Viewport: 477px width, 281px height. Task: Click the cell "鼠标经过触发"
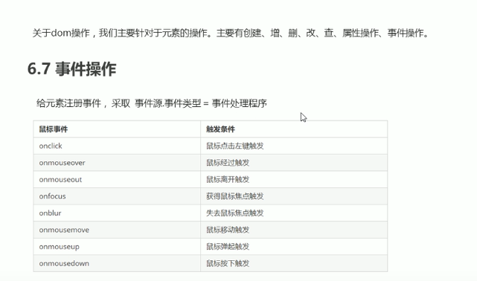[x=294, y=163]
